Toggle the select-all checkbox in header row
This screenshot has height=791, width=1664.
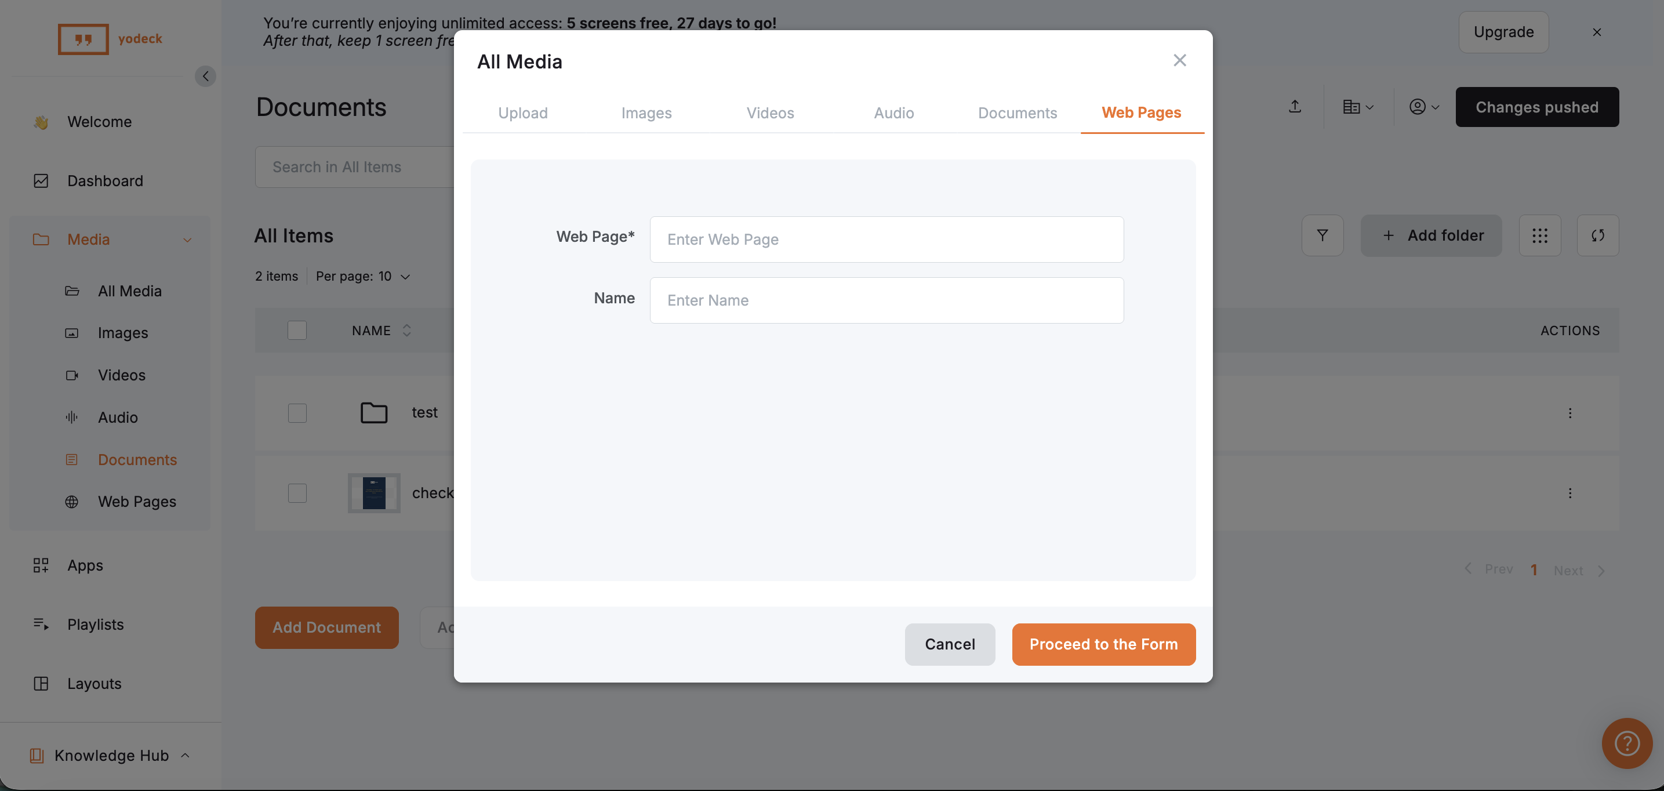(297, 330)
